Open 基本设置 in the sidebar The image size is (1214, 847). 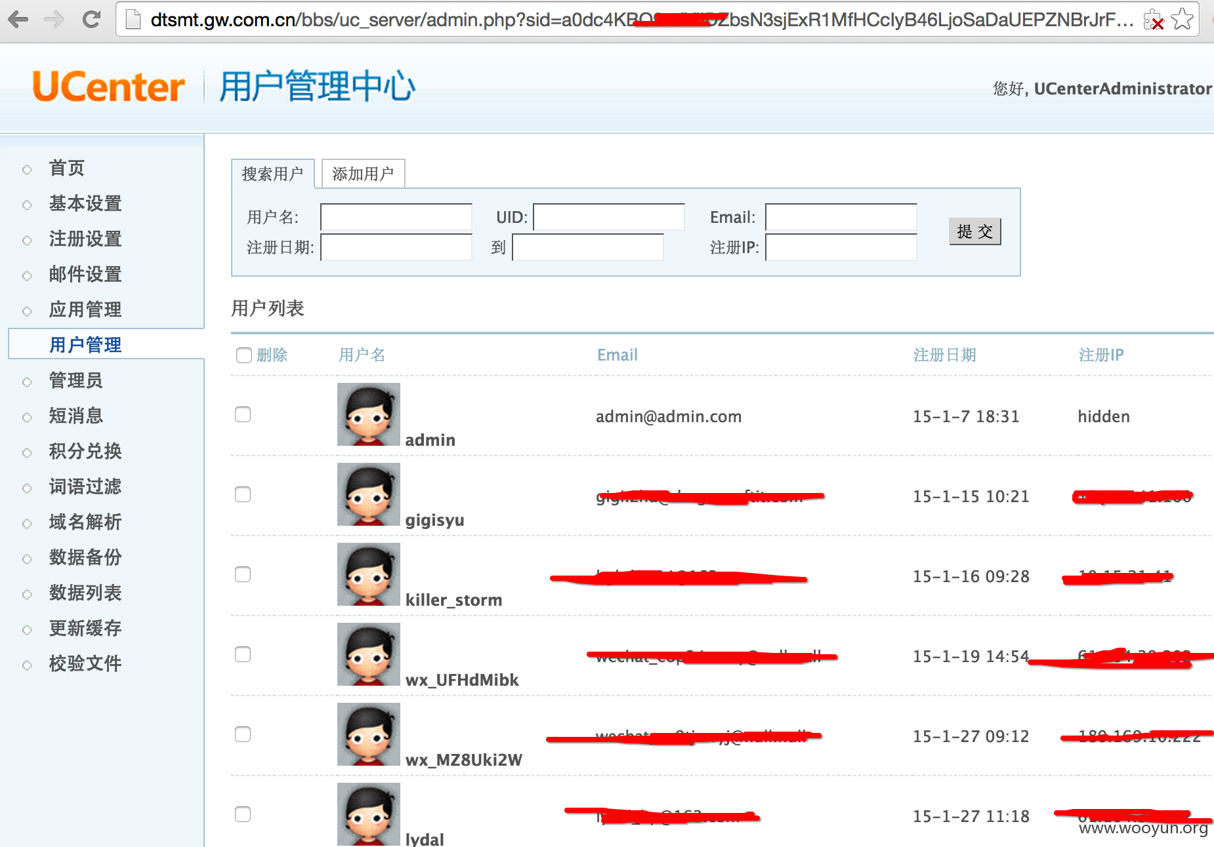85,204
